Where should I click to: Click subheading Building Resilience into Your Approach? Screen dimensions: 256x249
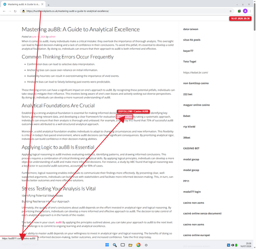46,201
